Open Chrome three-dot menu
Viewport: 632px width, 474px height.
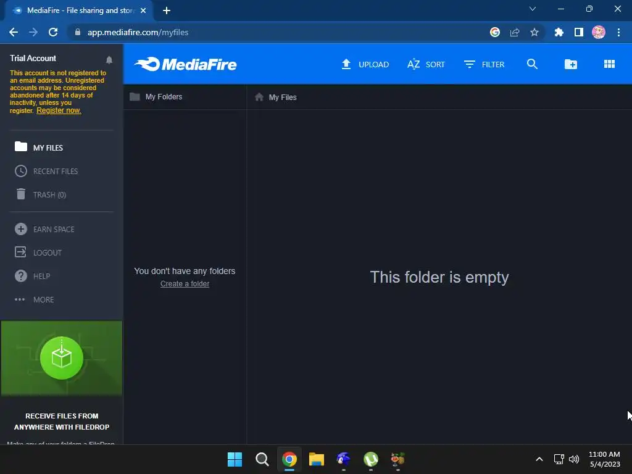point(618,32)
